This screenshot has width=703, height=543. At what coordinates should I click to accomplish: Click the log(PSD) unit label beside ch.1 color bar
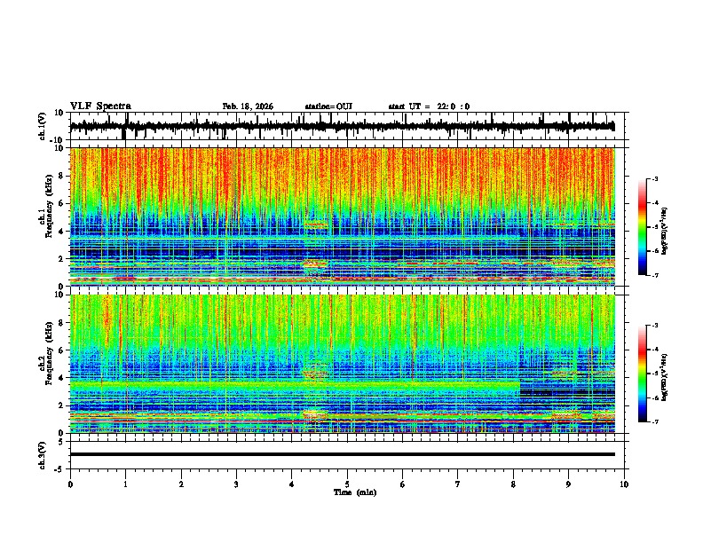click(664, 231)
